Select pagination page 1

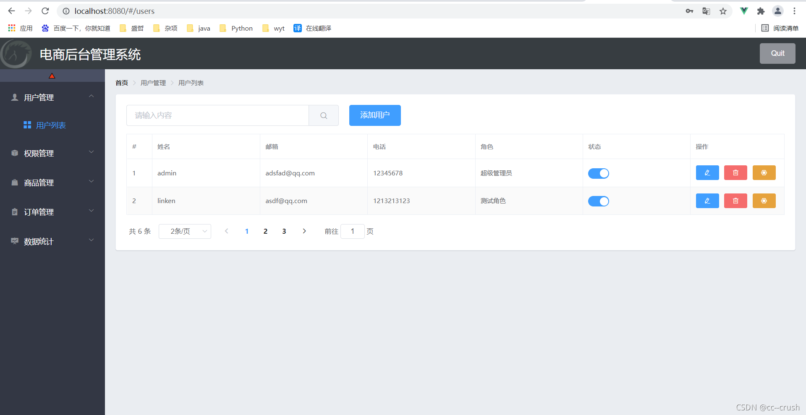[247, 231]
